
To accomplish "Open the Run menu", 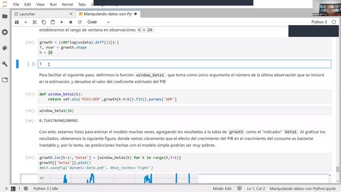I will (53, 4).
